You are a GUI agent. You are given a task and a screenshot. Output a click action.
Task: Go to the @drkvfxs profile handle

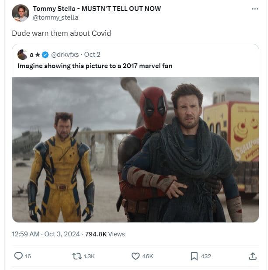tap(65, 55)
